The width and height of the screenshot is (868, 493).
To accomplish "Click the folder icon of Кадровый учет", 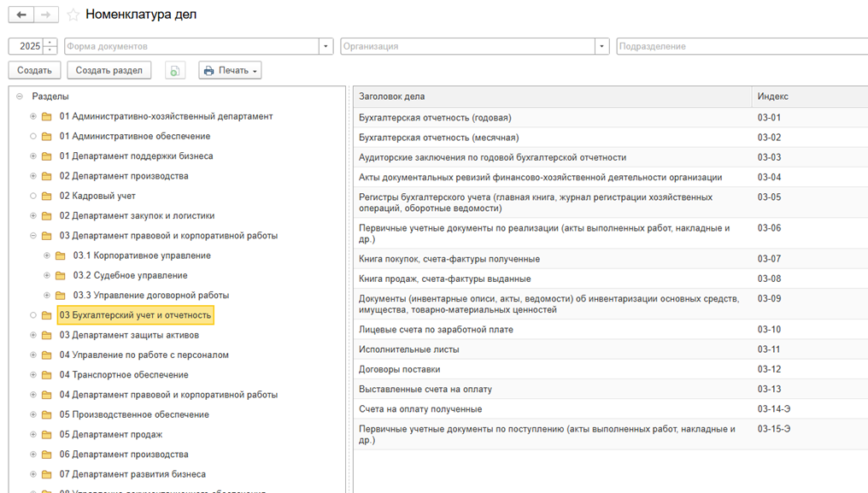I will [x=47, y=197].
